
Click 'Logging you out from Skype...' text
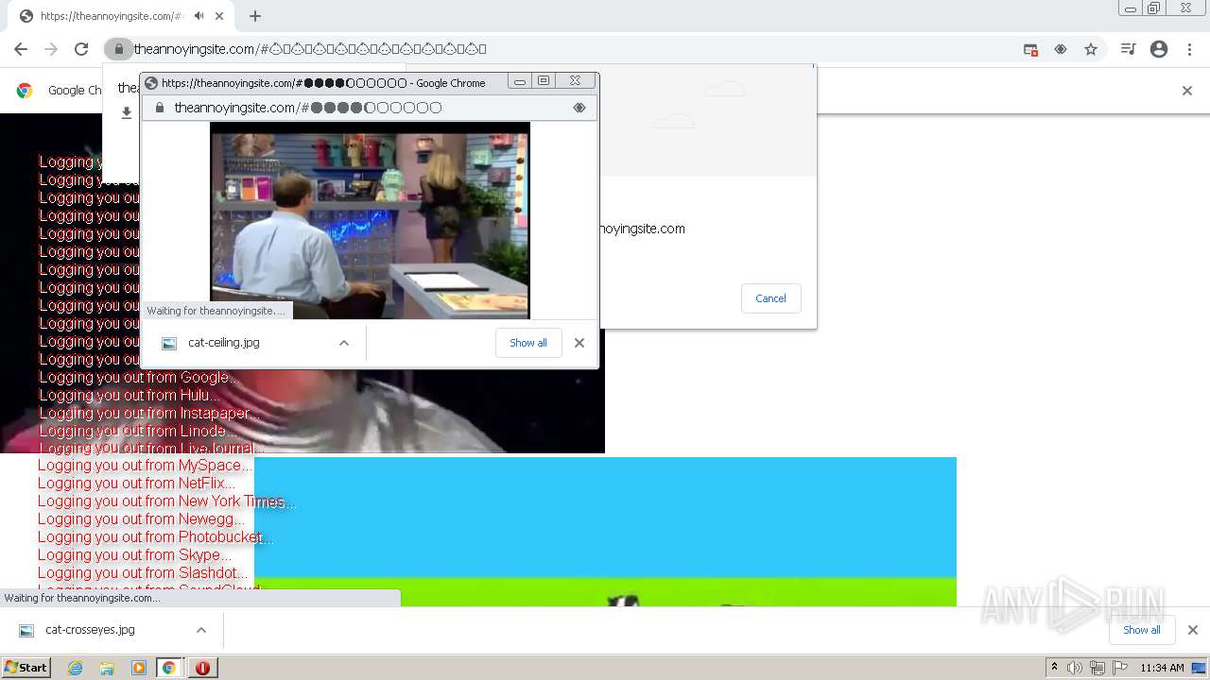pyautogui.click(x=134, y=555)
